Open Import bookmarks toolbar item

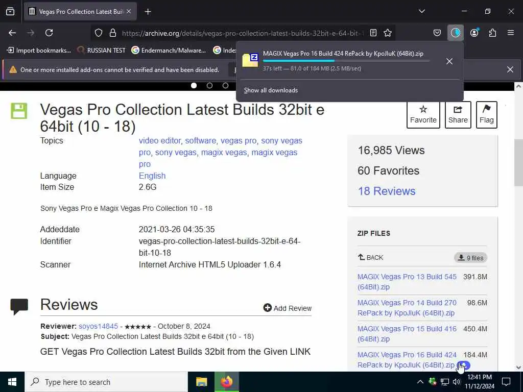(x=39, y=51)
